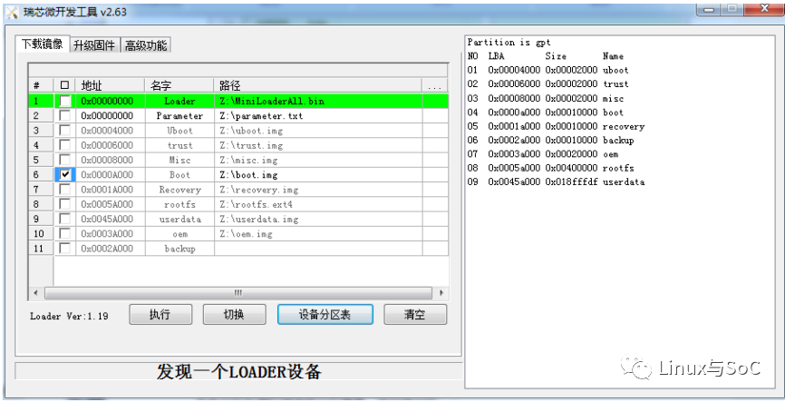Enable the Parameter row checkbox

click(x=65, y=116)
